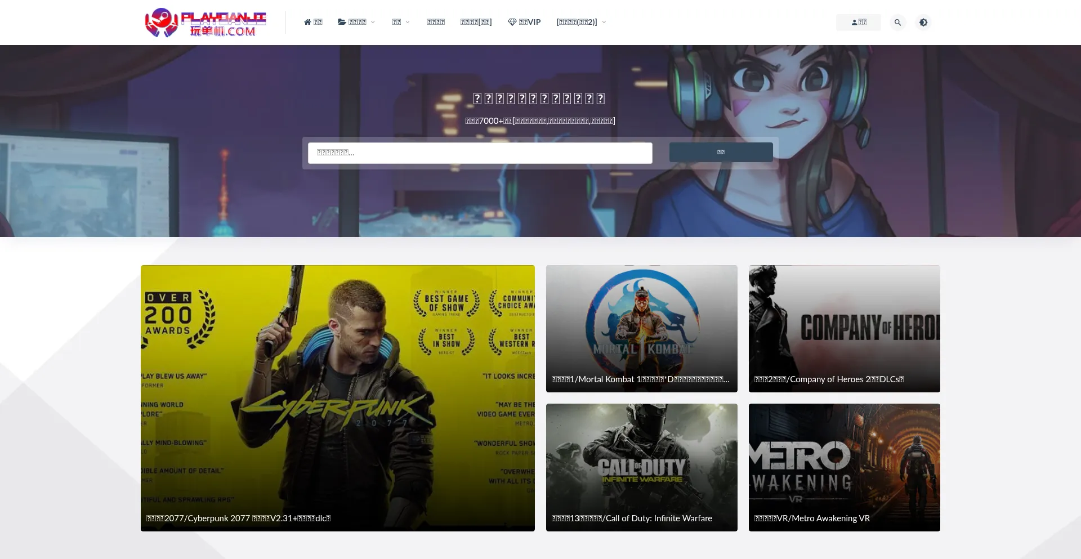Go to the home page via house icon

(x=313, y=22)
